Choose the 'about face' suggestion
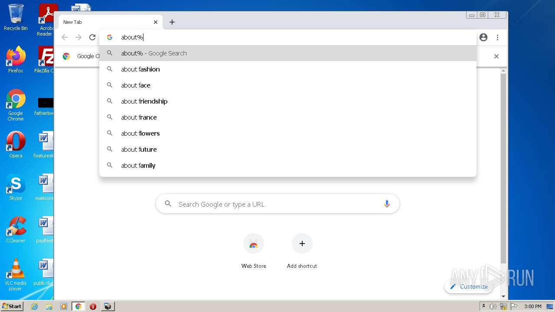Image resolution: width=555 pixels, height=312 pixels. pyautogui.click(x=288, y=85)
